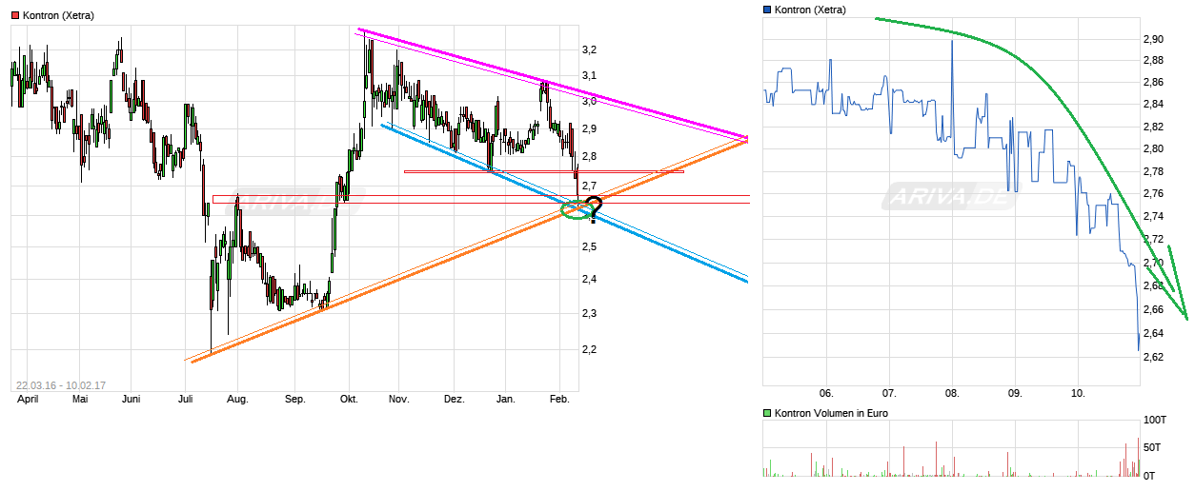Click the Aug. month label

pos(237,400)
